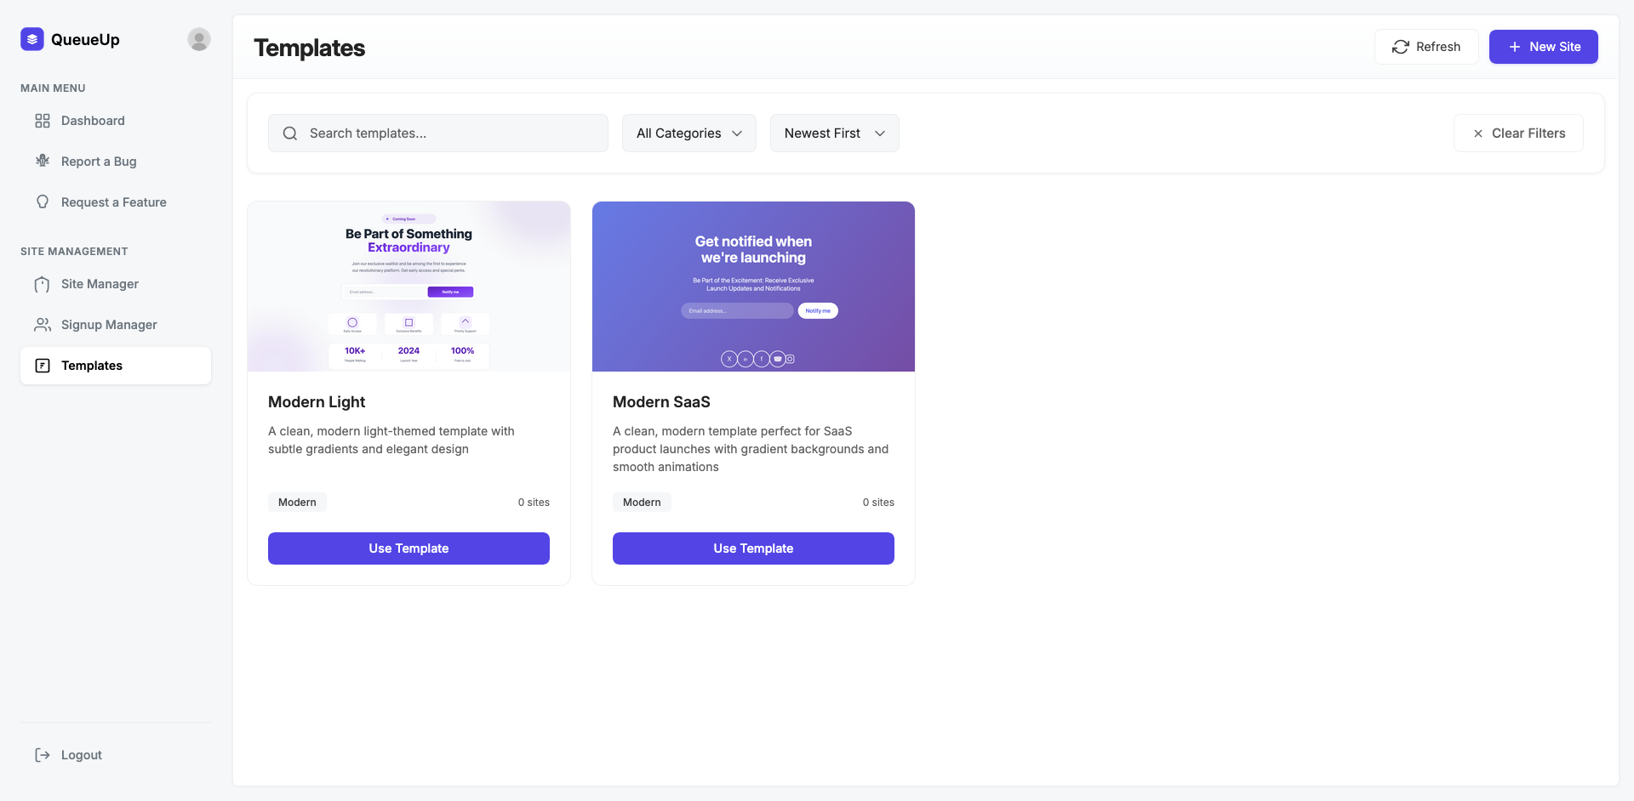
Task: Click the Dashboard grid icon
Action: (43, 121)
